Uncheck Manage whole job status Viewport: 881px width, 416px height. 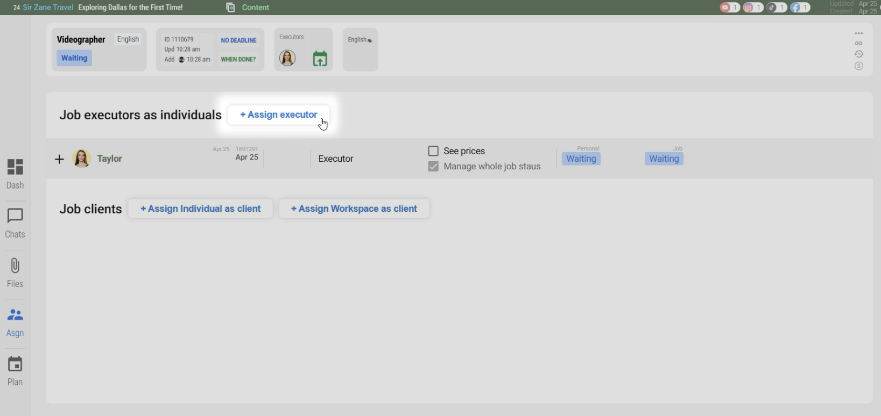(433, 167)
